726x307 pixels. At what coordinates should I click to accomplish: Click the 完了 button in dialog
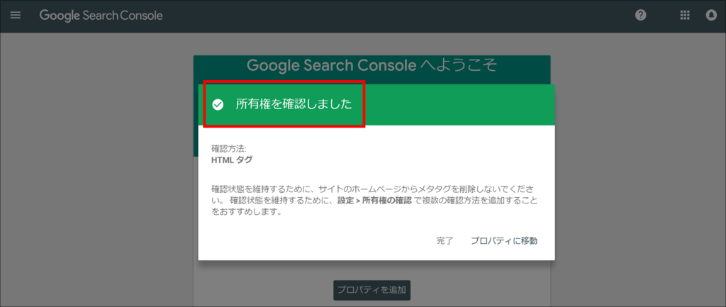[445, 241]
